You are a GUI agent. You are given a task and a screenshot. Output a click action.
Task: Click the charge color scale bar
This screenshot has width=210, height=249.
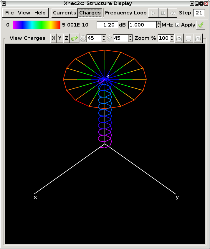37,25
